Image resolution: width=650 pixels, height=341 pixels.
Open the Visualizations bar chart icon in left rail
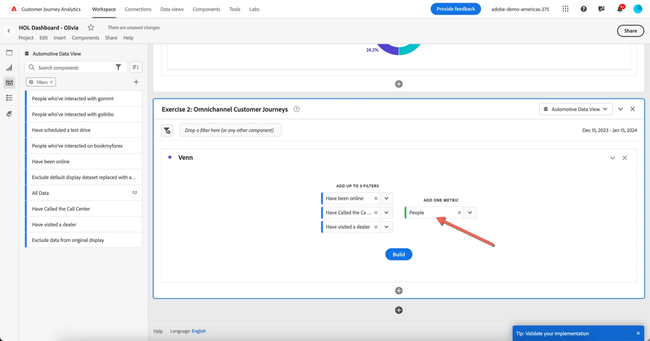pyautogui.click(x=9, y=68)
